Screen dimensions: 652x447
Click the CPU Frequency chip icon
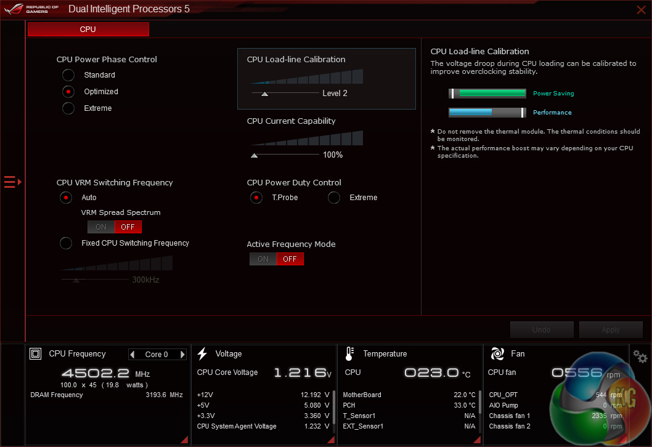36,354
